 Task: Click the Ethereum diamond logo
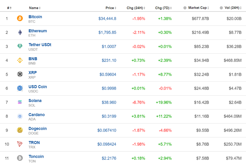[x=20, y=32]
